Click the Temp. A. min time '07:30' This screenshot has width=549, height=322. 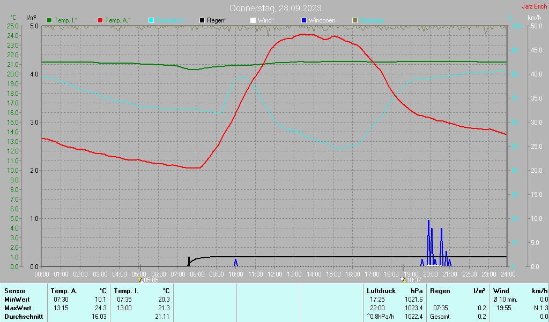[61, 300]
